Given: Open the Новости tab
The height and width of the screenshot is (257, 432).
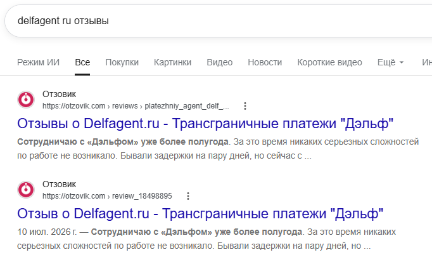Looking at the screenshot, I should (x=265, y=62).
